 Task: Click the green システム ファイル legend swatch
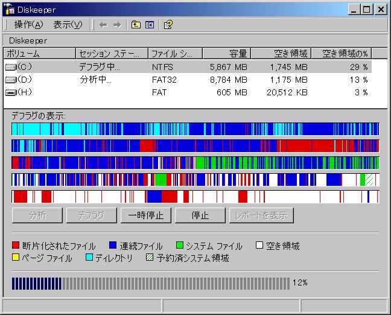tap(180, 245)
